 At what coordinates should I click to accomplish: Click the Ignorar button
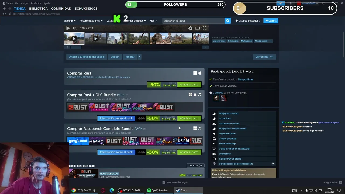pyautogui.click(x=130, y=57)
